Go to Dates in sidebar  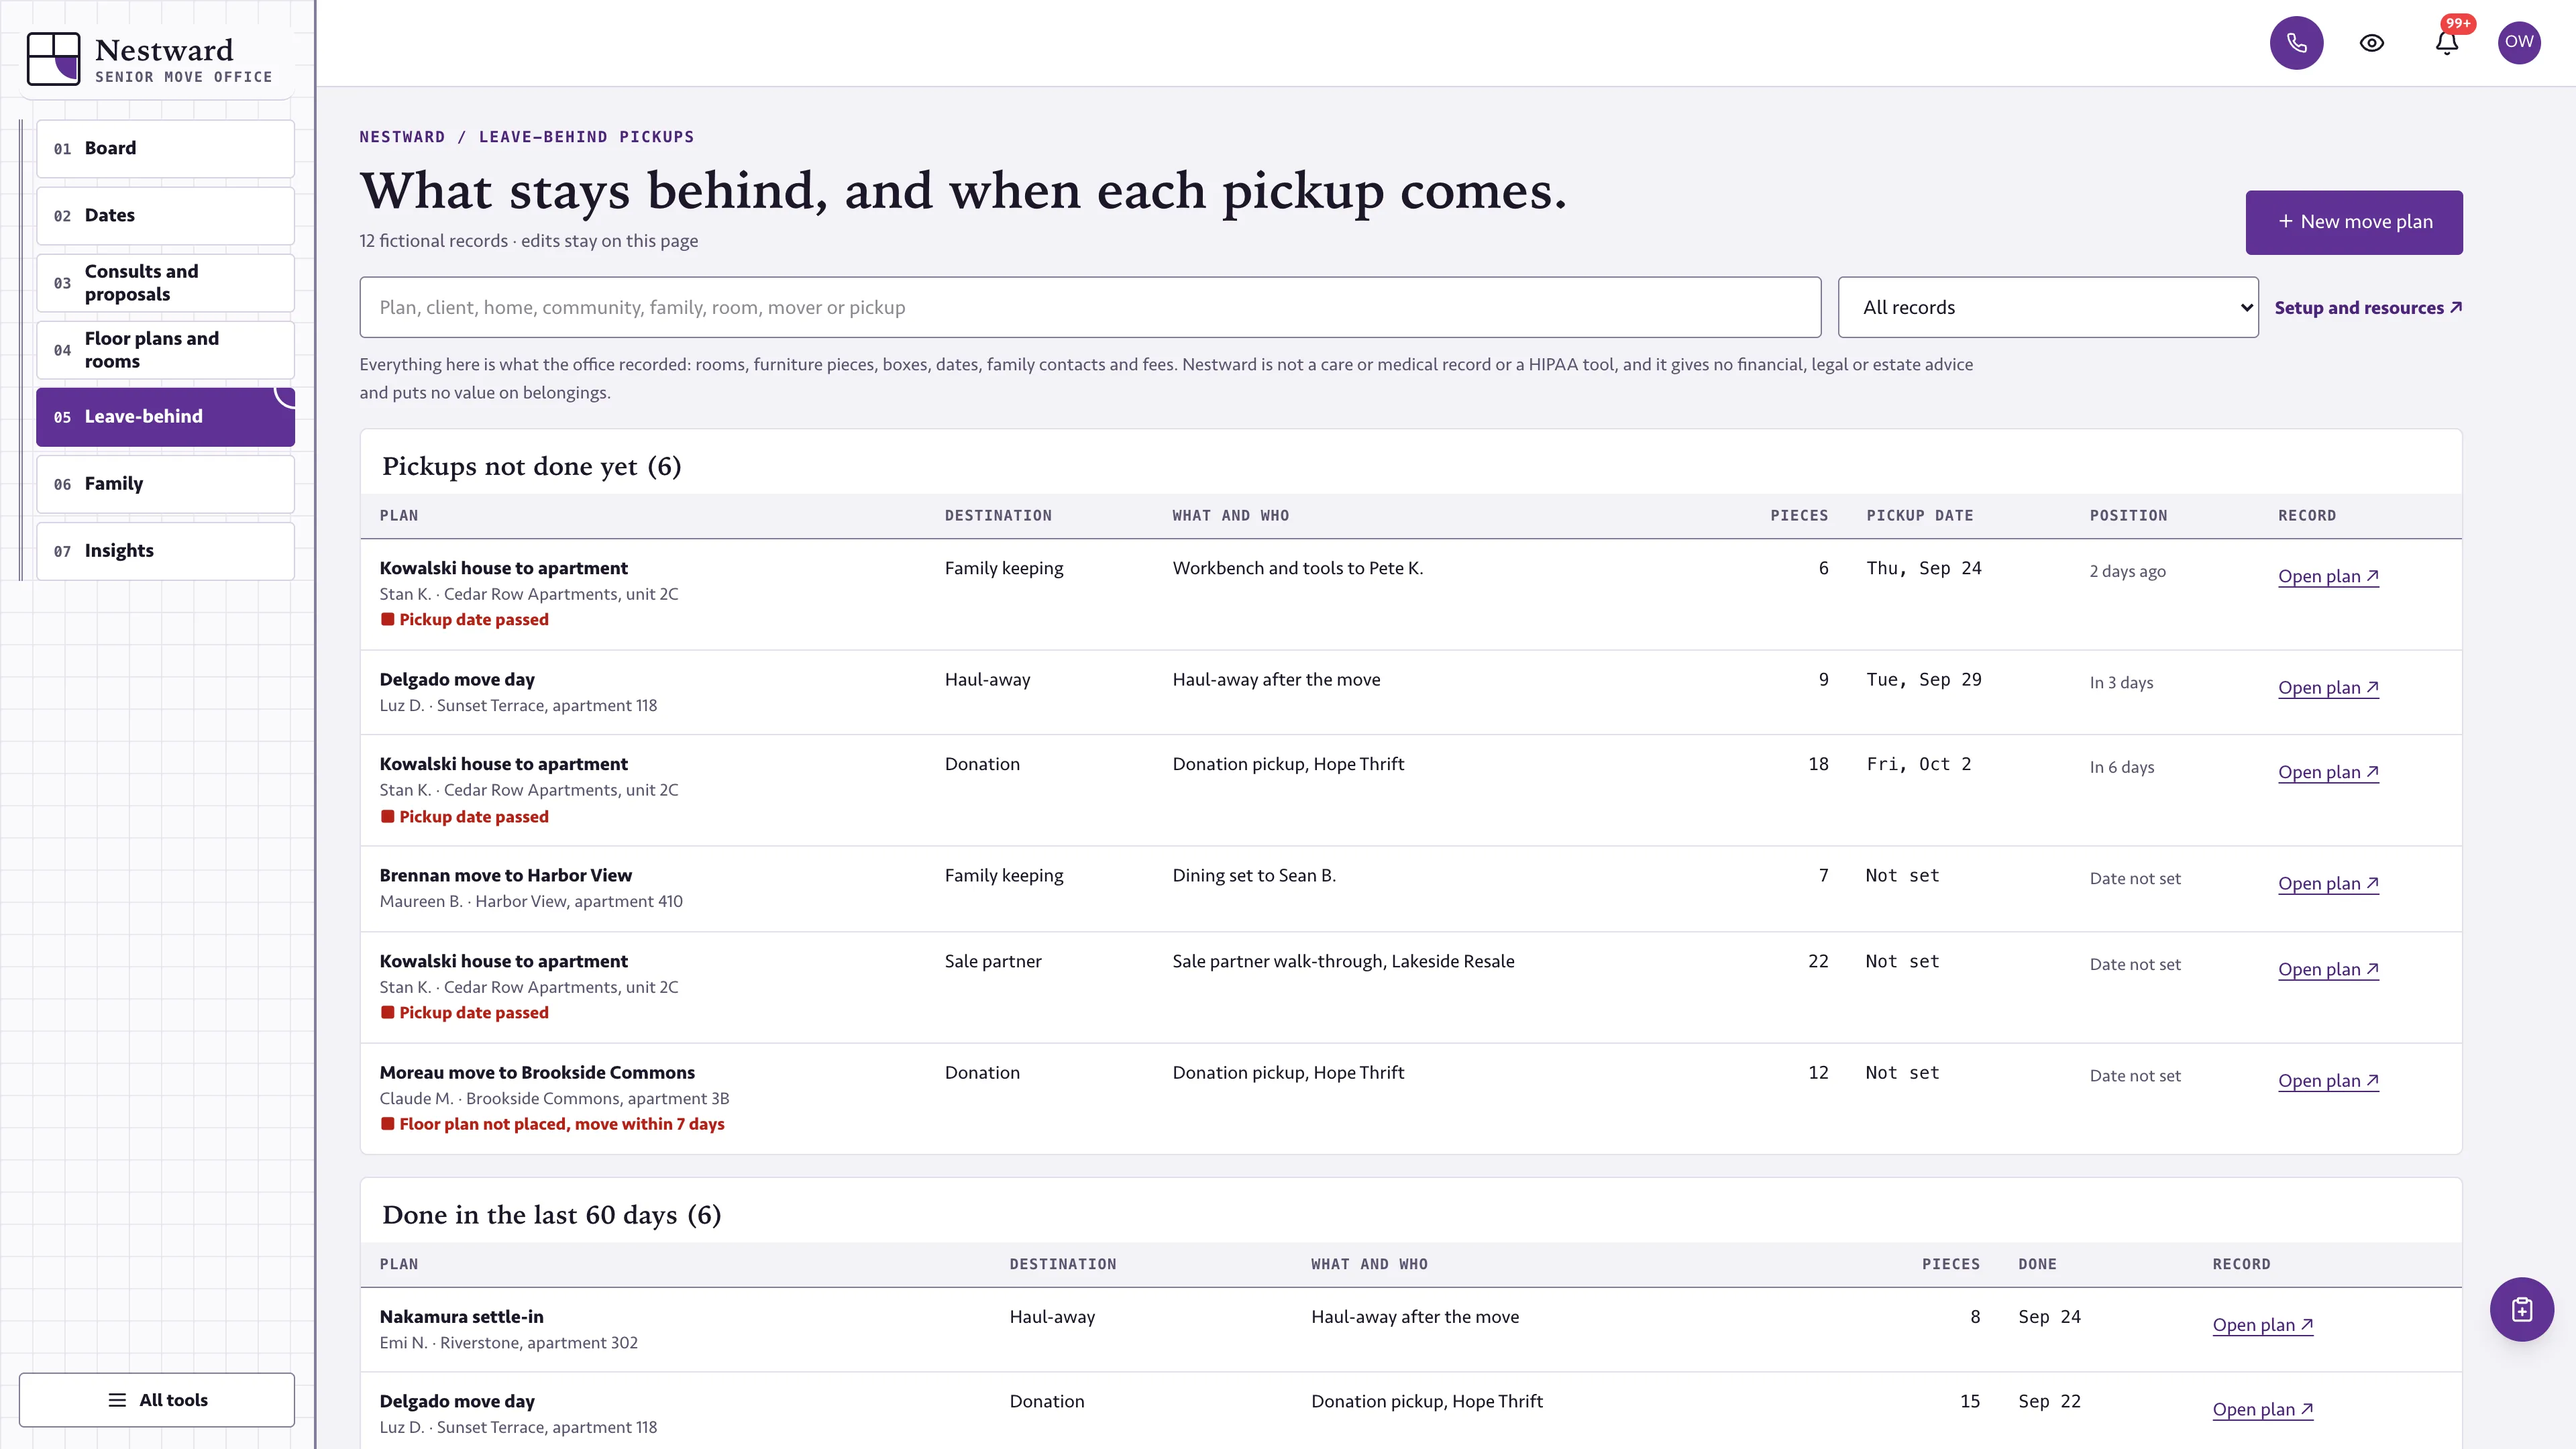click(165, 216)
